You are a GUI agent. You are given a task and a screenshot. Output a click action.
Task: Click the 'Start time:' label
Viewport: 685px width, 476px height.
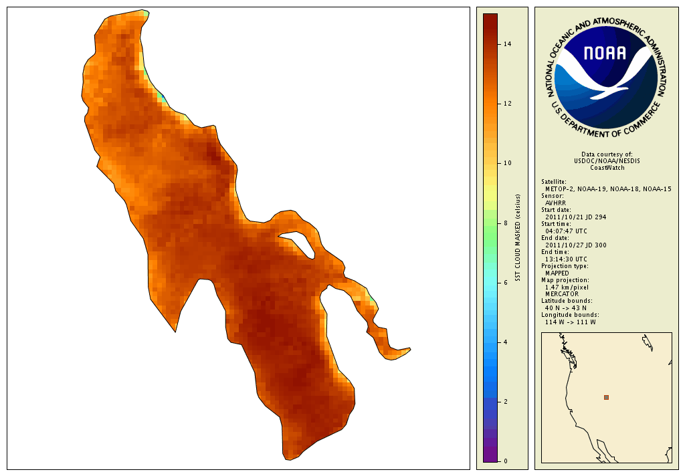coord(556,224)
